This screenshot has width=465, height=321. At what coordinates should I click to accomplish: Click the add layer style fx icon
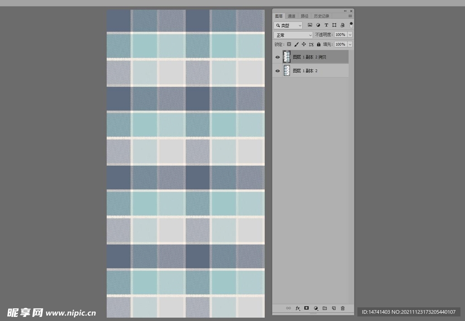click(298, 308)
